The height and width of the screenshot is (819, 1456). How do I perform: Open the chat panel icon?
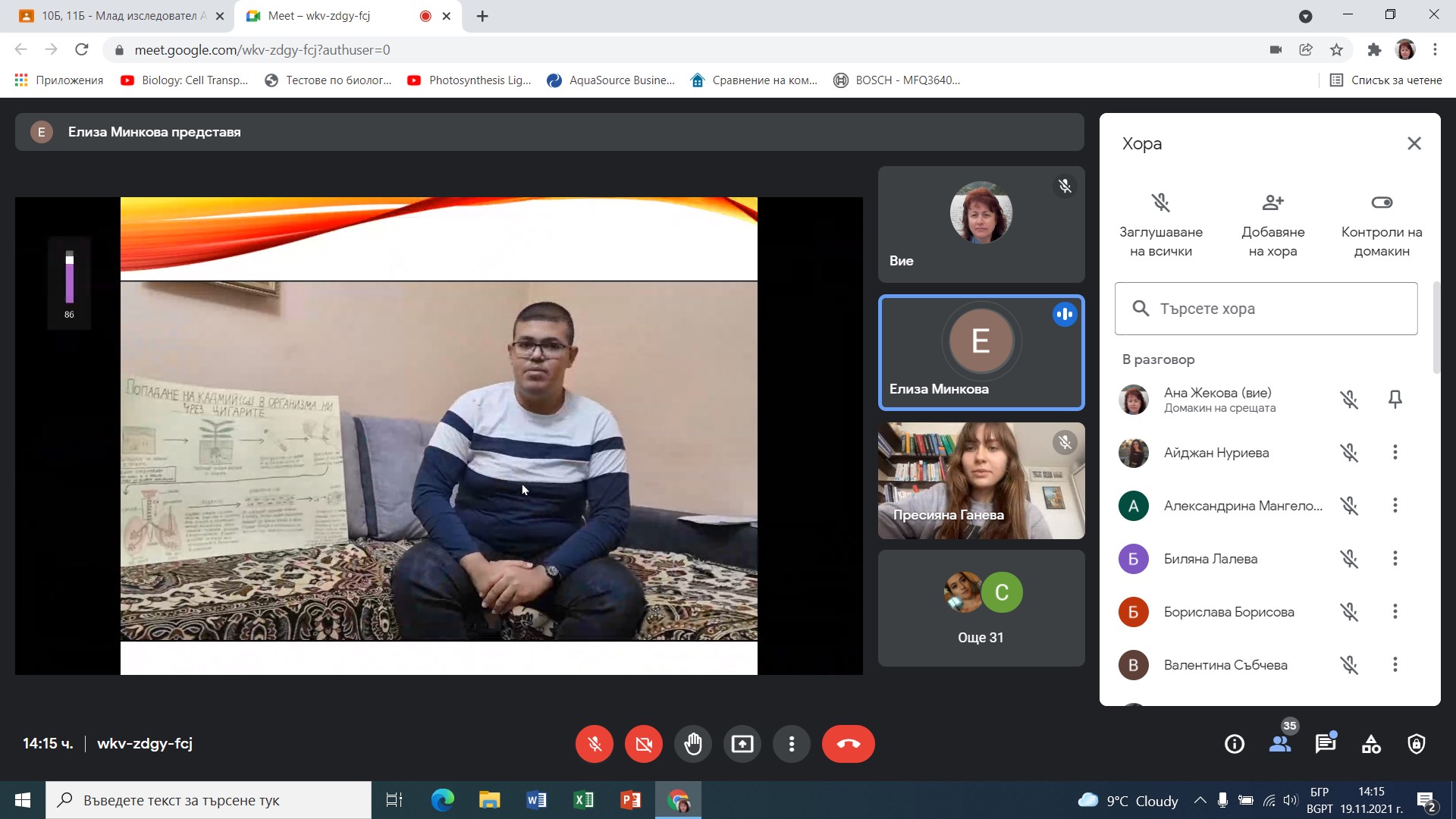[1325, 744]
